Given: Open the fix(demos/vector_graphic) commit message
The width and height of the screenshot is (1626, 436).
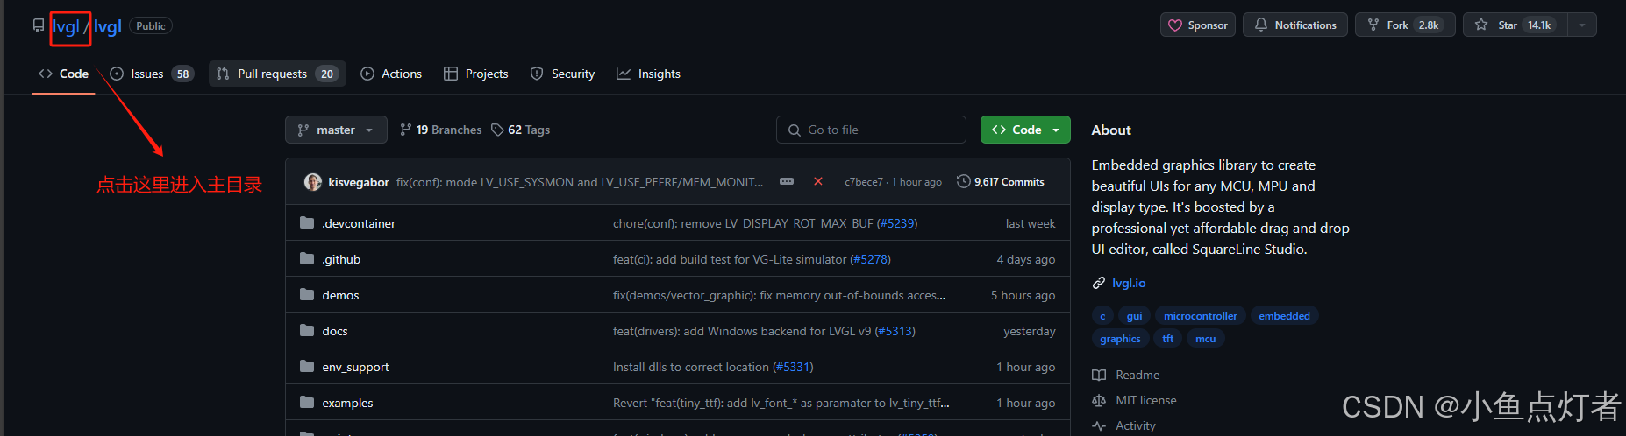Looking at the screenshot, I should coord(779,295).
